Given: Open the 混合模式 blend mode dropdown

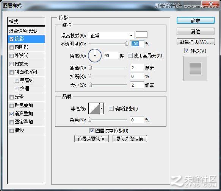Looking at the screenshot, I should pyautogui.click(x=111, y=35).
